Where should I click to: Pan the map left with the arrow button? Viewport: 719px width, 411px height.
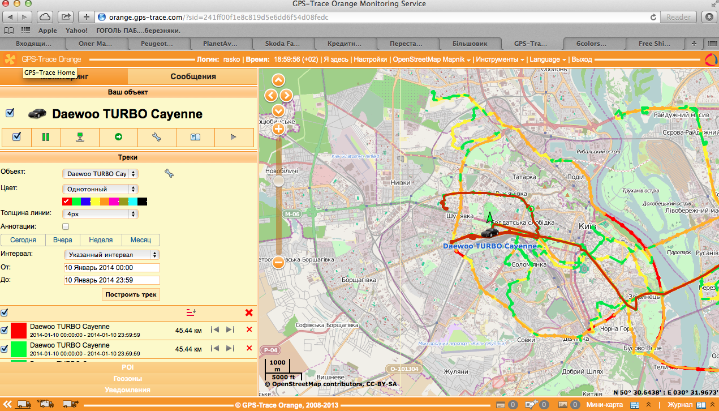pyautogui.click(x=270, y=95)
